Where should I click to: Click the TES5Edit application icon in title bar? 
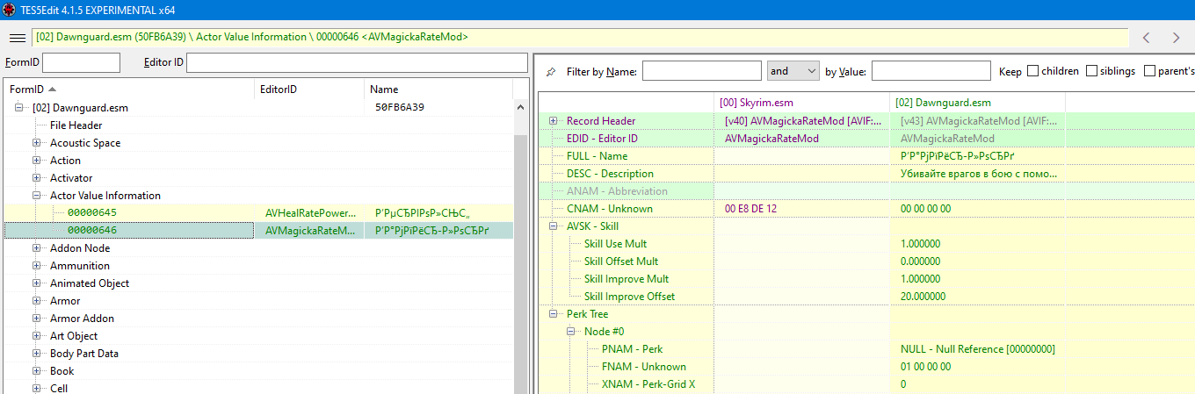click(x=10, y=10)
